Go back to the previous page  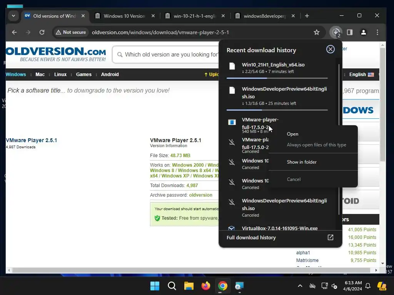coord(14,32)
